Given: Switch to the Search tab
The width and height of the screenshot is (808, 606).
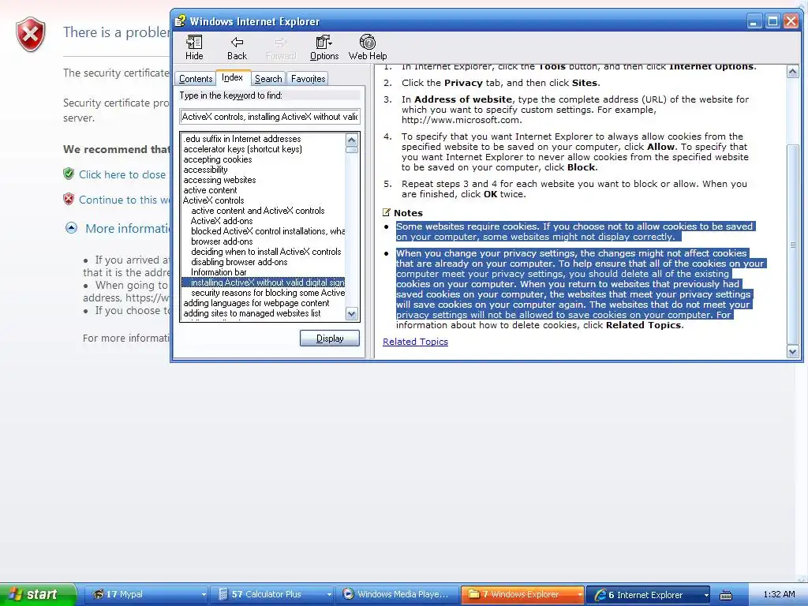Looking at the screenshot, I should point(268,79).
